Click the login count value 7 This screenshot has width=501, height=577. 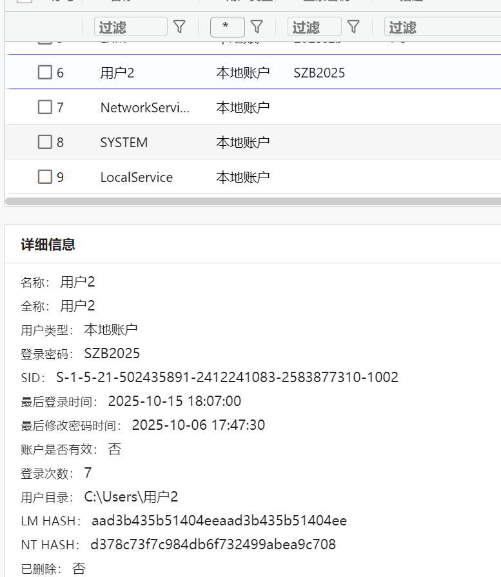pos(88,473)
